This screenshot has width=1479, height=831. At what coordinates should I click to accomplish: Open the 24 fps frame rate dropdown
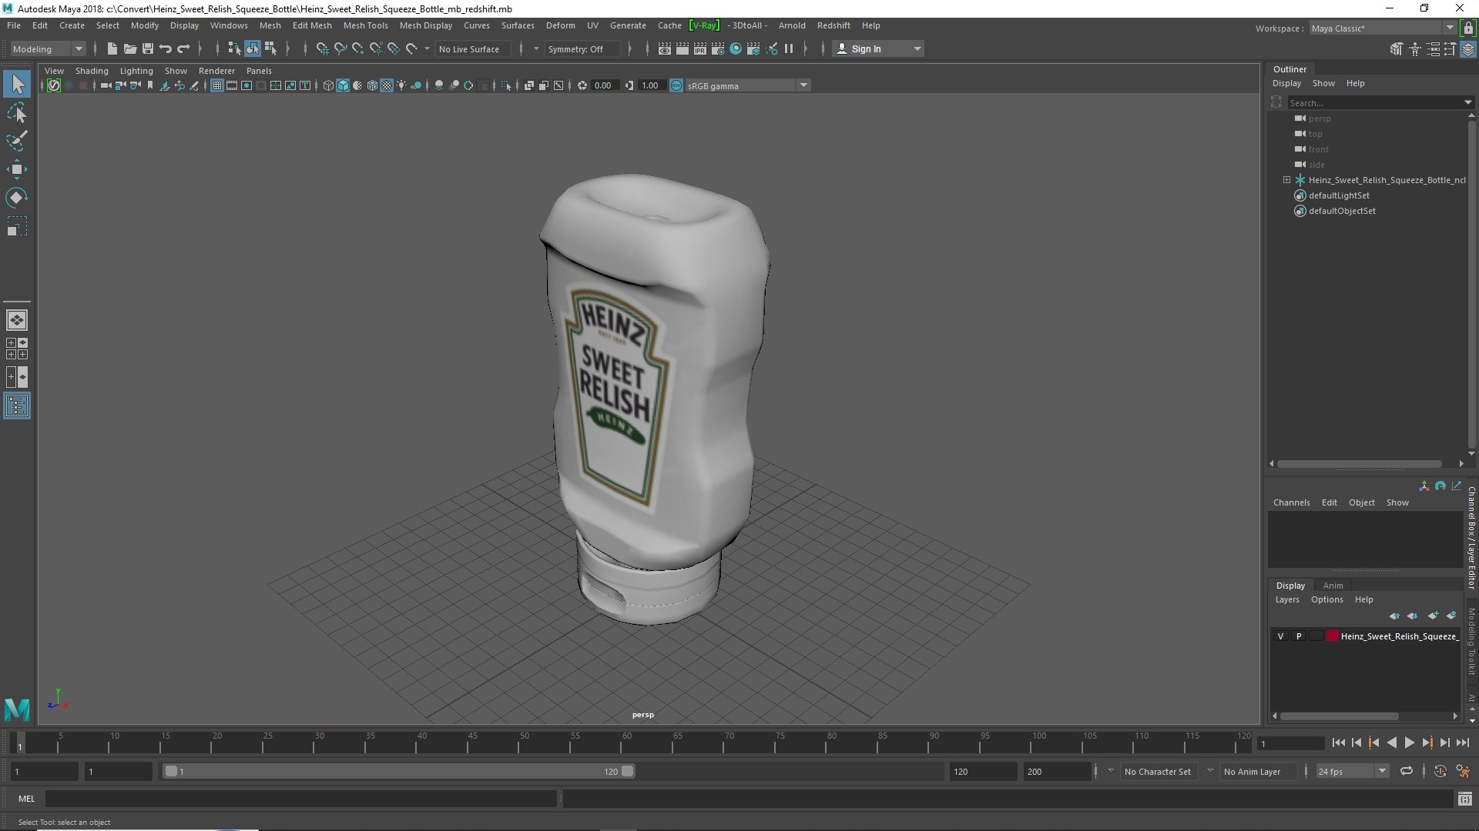1351,771
